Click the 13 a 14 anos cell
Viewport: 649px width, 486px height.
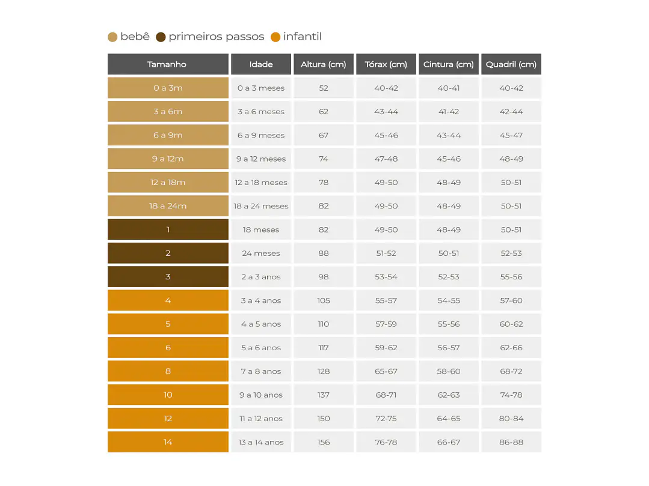pyautogui.click(x=261, y=442)
